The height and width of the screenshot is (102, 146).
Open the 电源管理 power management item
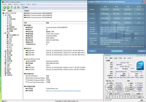(x=12, y=27)
